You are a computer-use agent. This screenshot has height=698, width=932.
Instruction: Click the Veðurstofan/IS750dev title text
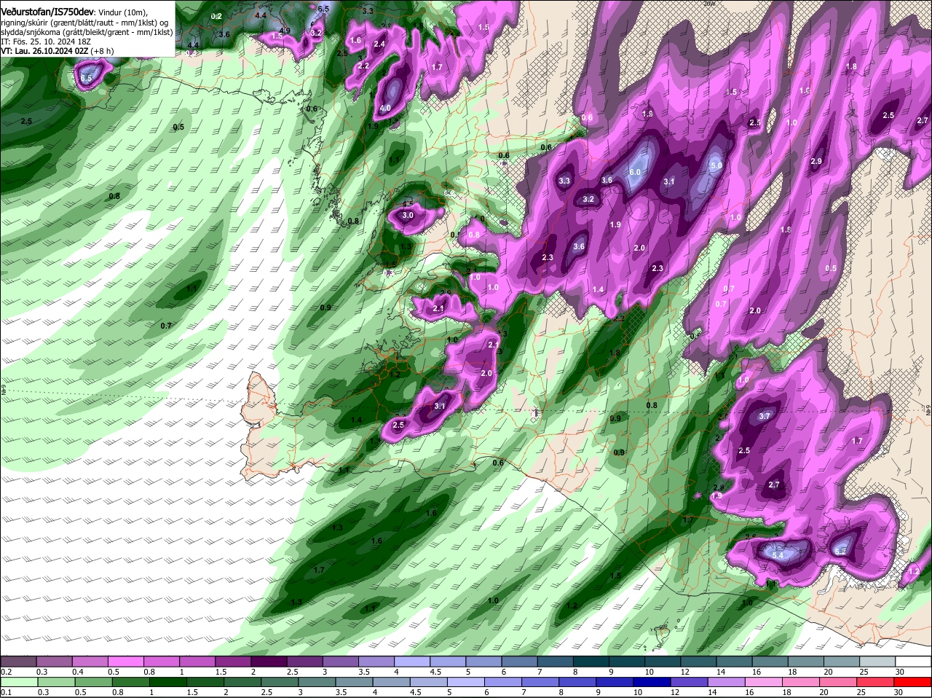(47, 12)
